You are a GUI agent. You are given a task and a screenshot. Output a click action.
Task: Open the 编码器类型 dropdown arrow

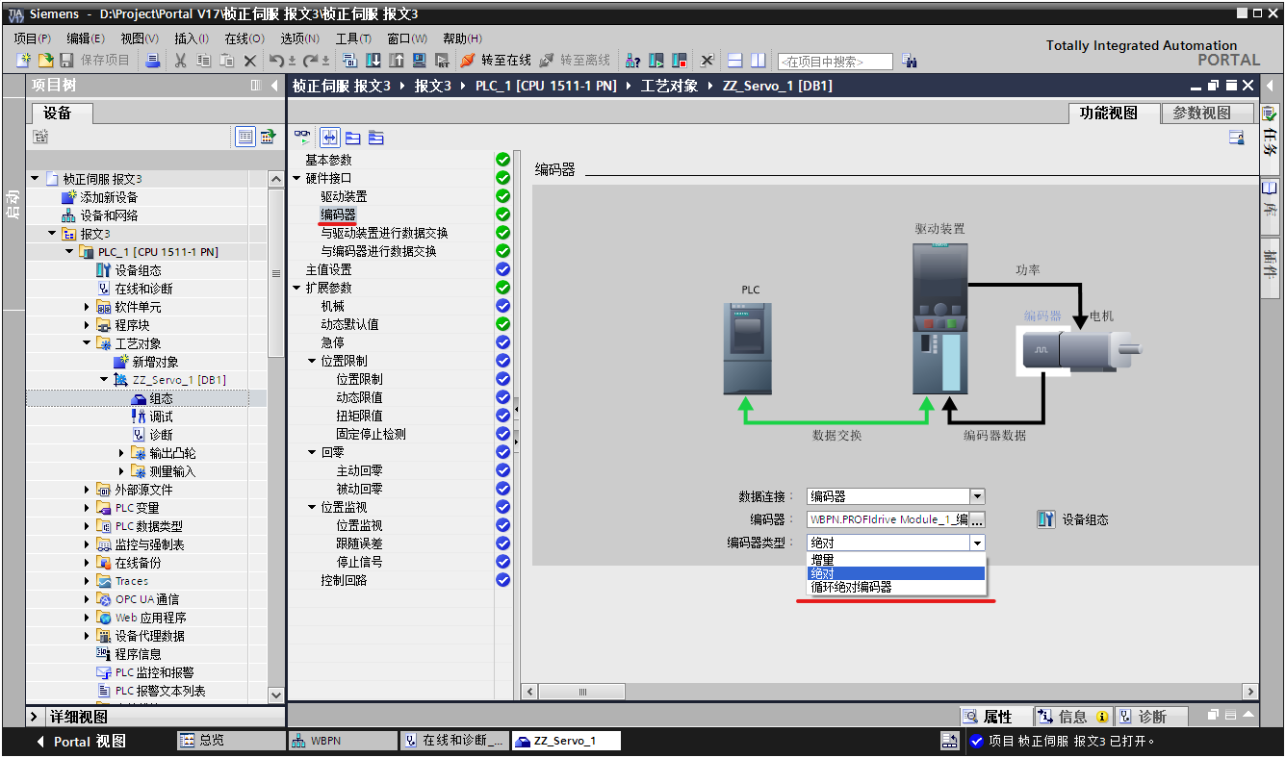pyautogui.click(x=977, y=543)
